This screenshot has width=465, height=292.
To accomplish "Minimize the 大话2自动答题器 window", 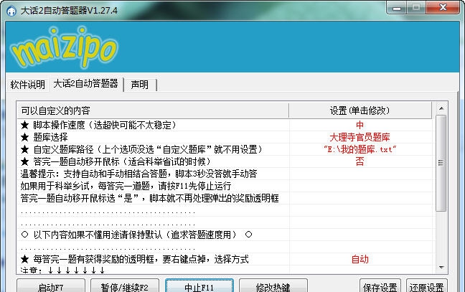I will pyautogui.click(x=397, y=7).
